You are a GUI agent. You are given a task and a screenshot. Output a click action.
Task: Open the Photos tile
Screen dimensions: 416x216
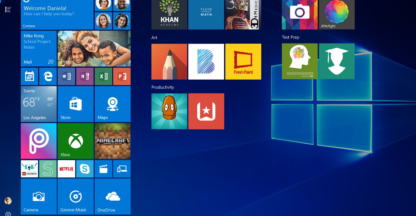click(94, 49)
